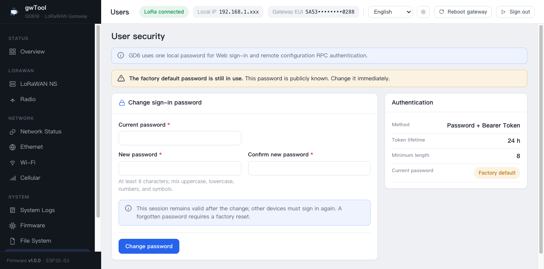Screen dimensions: 544x269
Task: Click the File System file icon
Action: 12,241
